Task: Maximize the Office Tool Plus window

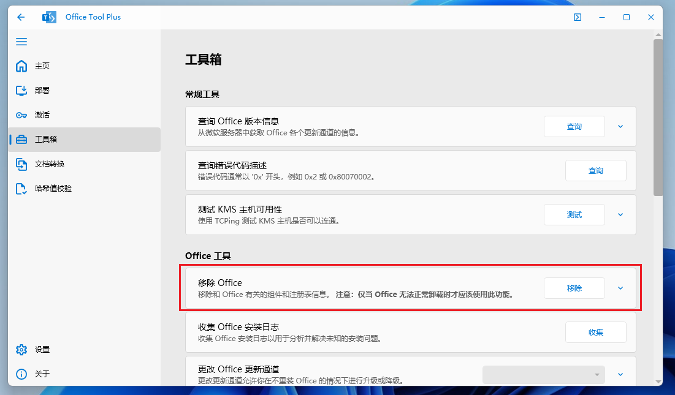Action: (x=627, y=17)
